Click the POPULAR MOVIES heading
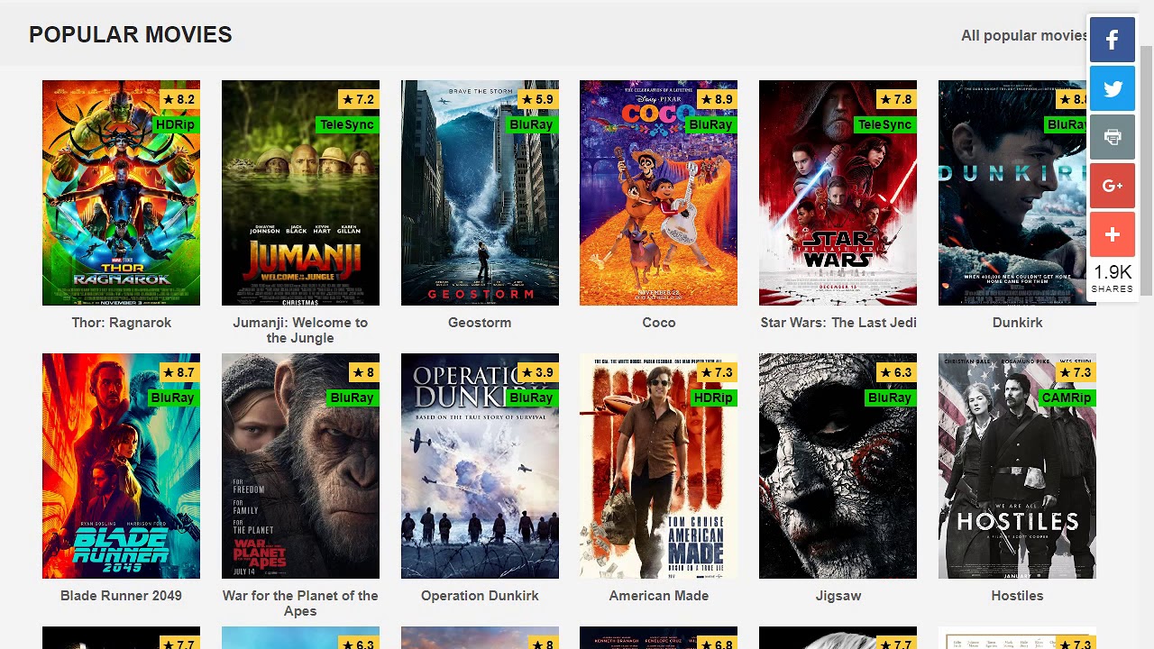The image size is (1154, 649). [131, 35]
